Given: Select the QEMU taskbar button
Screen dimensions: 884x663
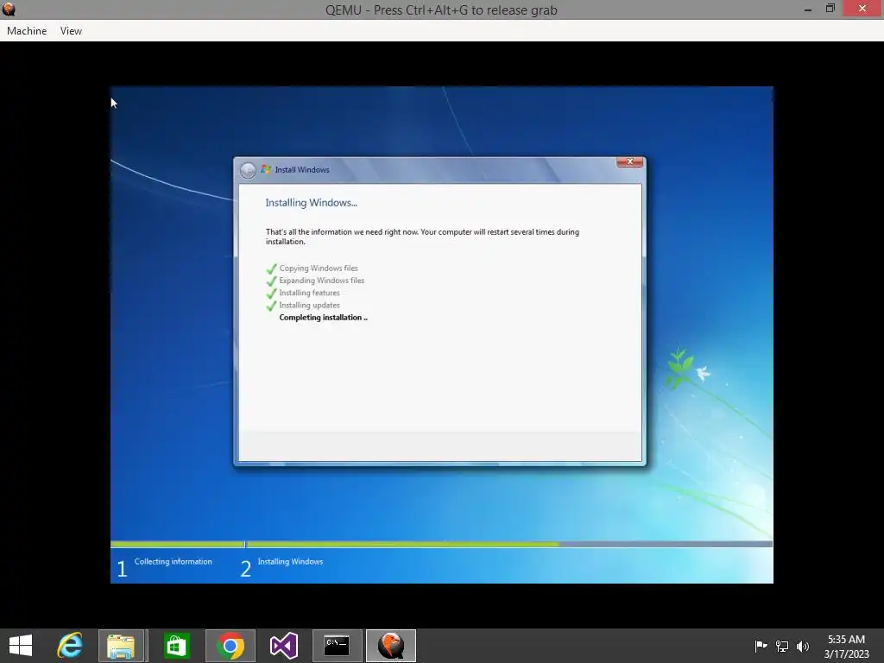Looking at the screenshot, I should coord(391,646).
